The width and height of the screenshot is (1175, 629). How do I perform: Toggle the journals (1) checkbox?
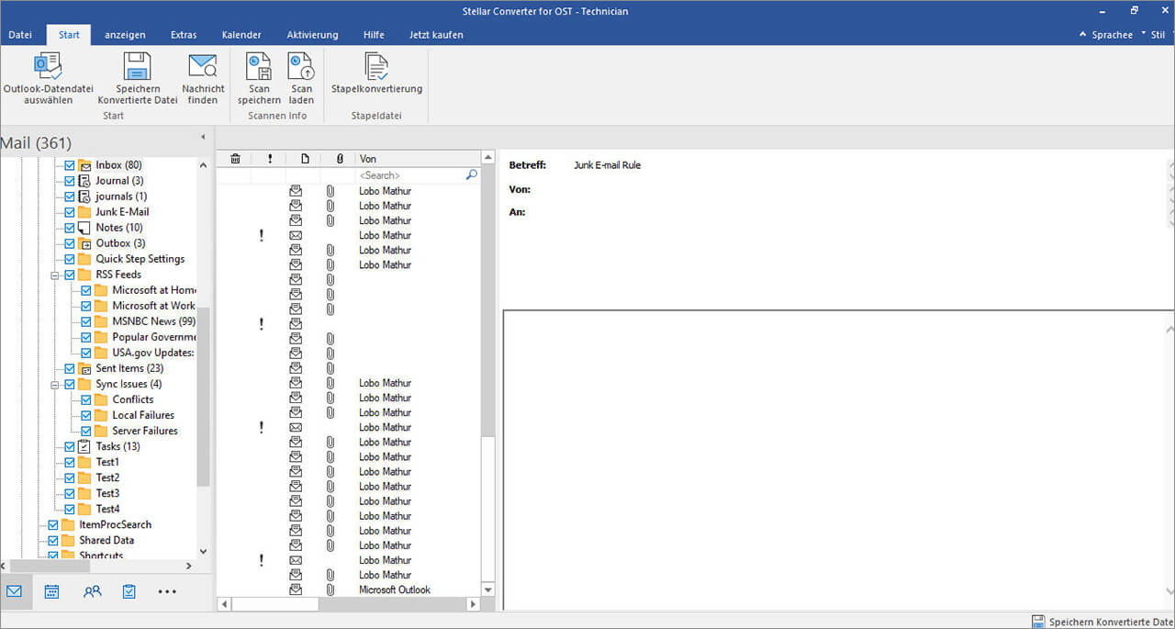pos(69,197)
